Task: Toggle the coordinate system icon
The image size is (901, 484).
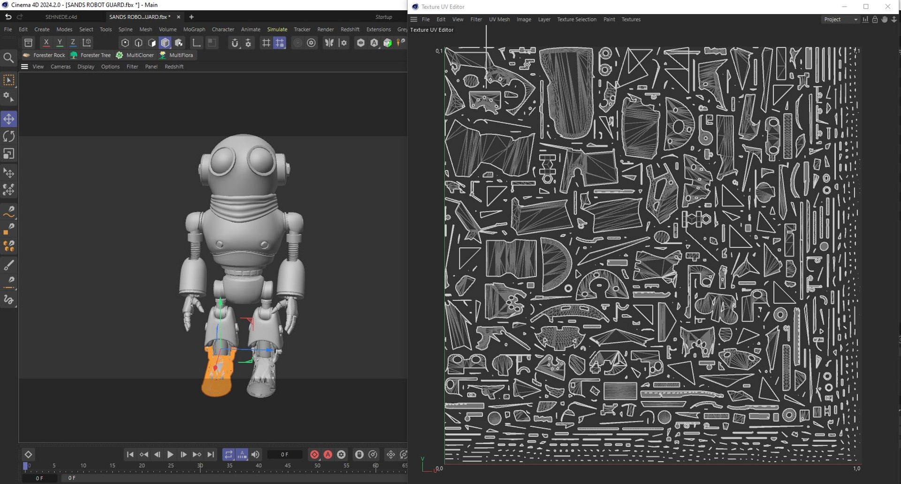Action: 87,43
